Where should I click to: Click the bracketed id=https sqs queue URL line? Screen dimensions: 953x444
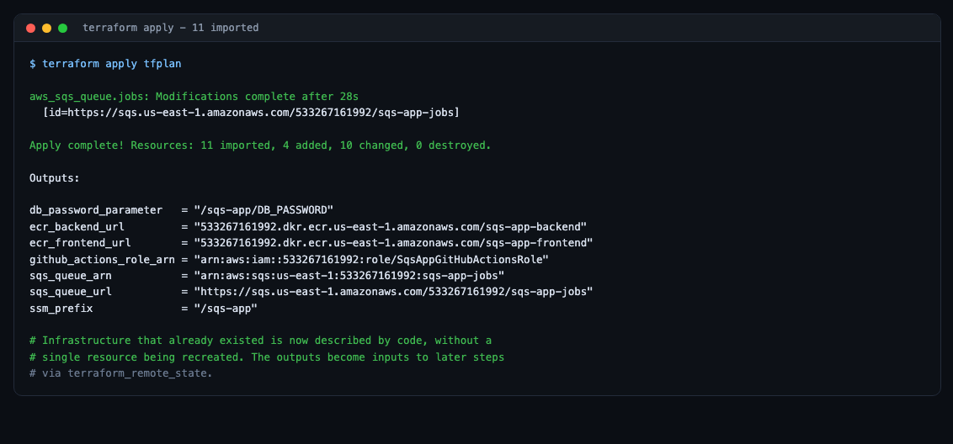pyautogui.click(x=251, y=113)
